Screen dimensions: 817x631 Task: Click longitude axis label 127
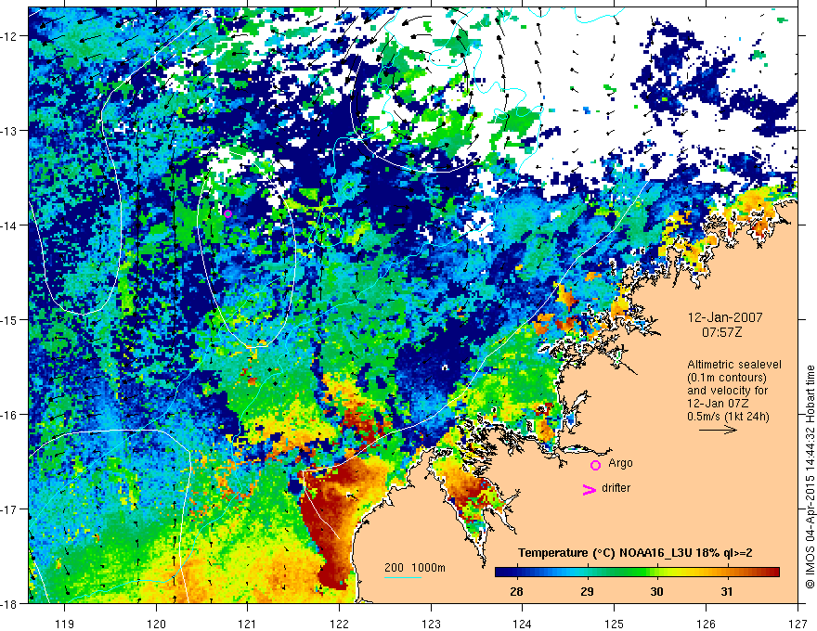point(798,624)
